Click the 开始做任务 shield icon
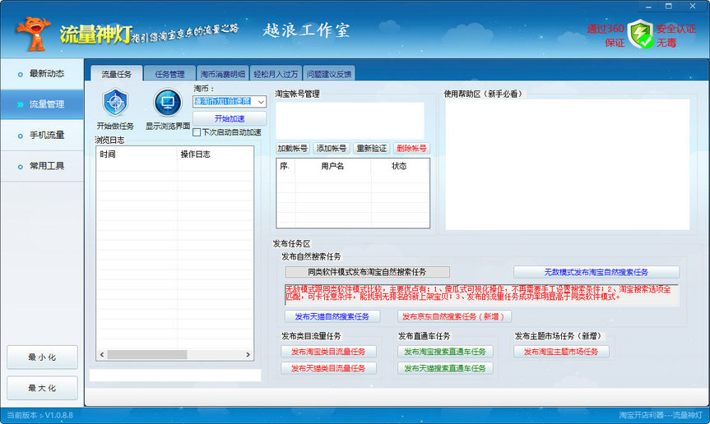 [x=115, y=104]
